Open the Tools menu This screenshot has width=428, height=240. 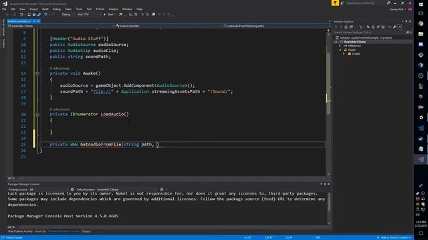pyautogui.click(x=79, y=9)
